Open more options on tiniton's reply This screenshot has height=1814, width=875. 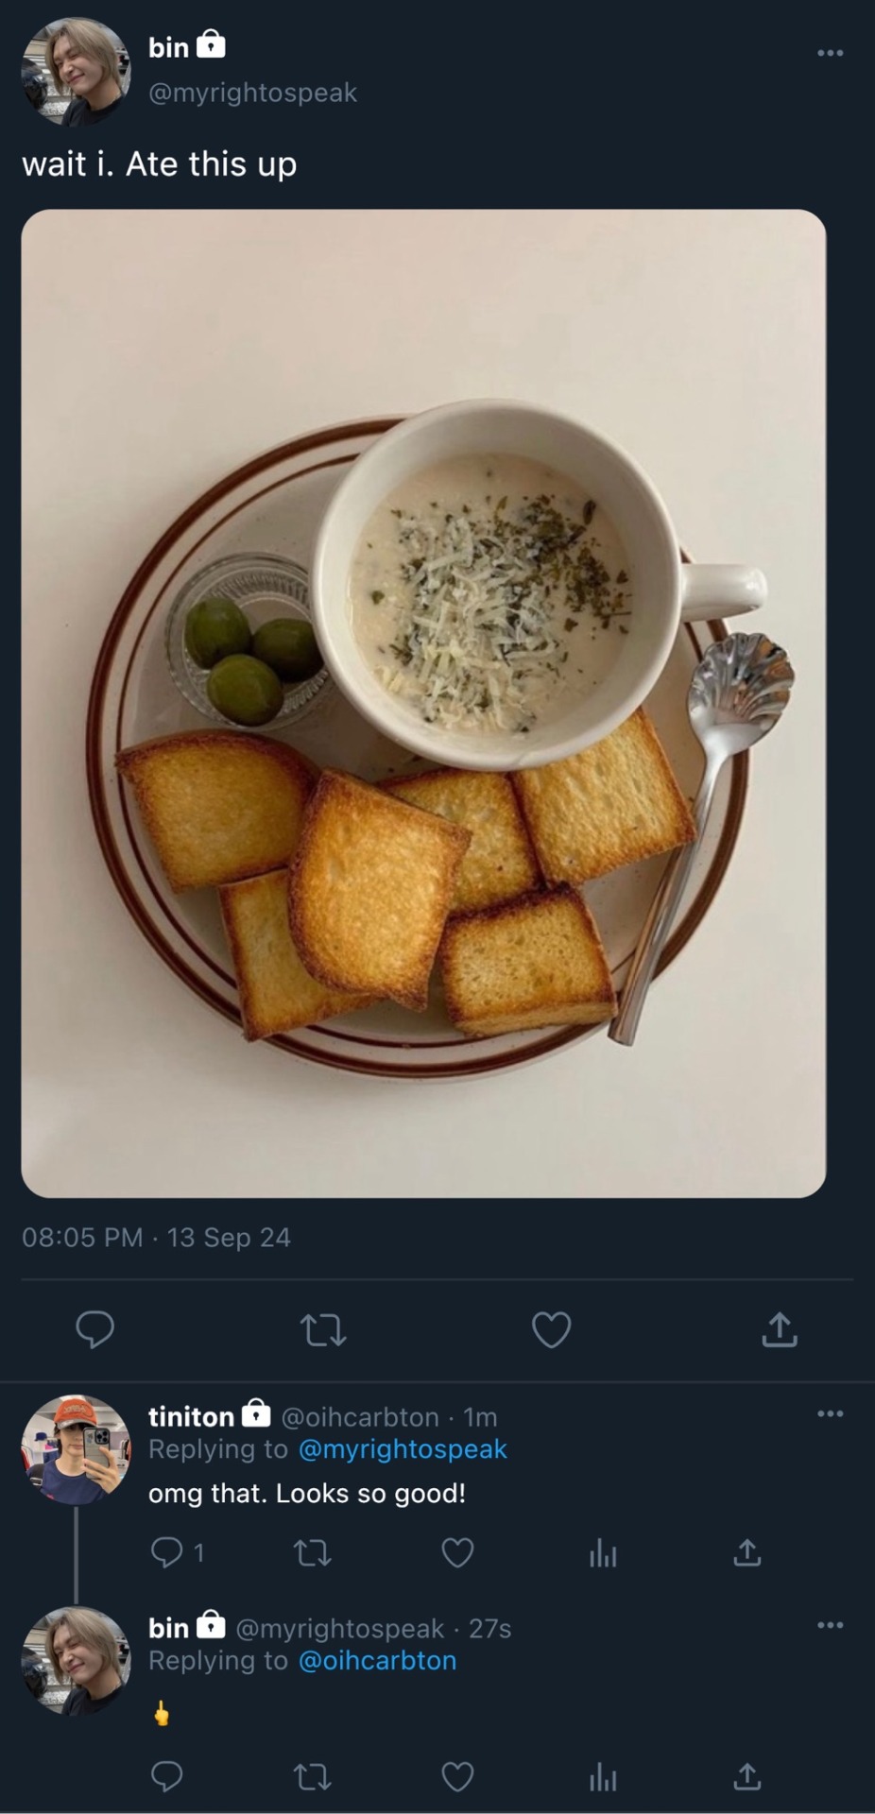coord(830,1414)
